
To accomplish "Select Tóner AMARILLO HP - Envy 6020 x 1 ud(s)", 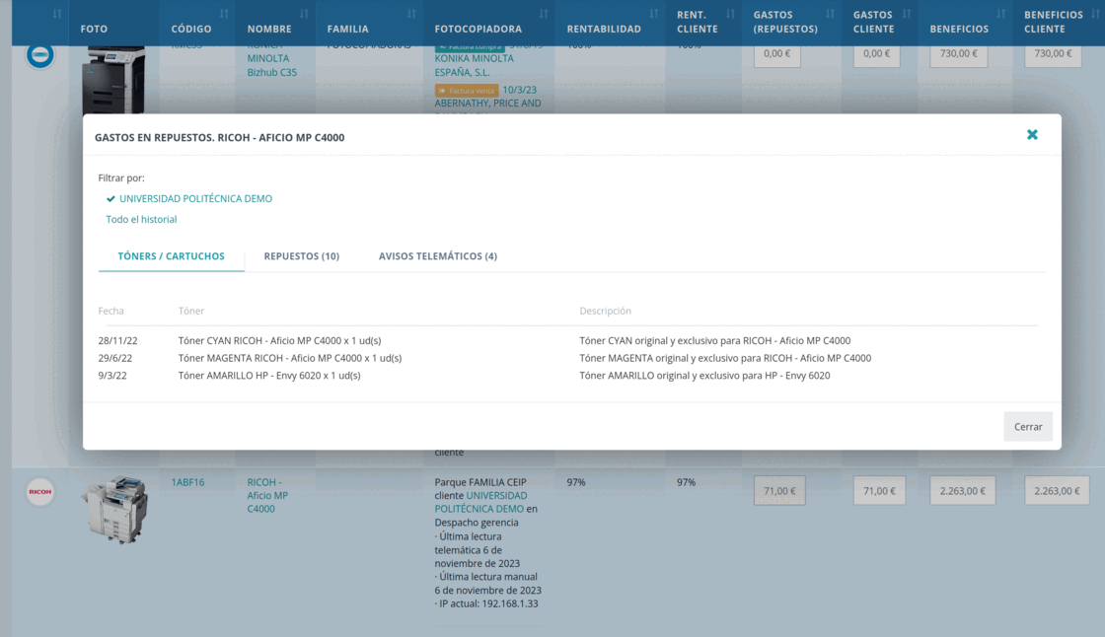I will coord(269,376).
